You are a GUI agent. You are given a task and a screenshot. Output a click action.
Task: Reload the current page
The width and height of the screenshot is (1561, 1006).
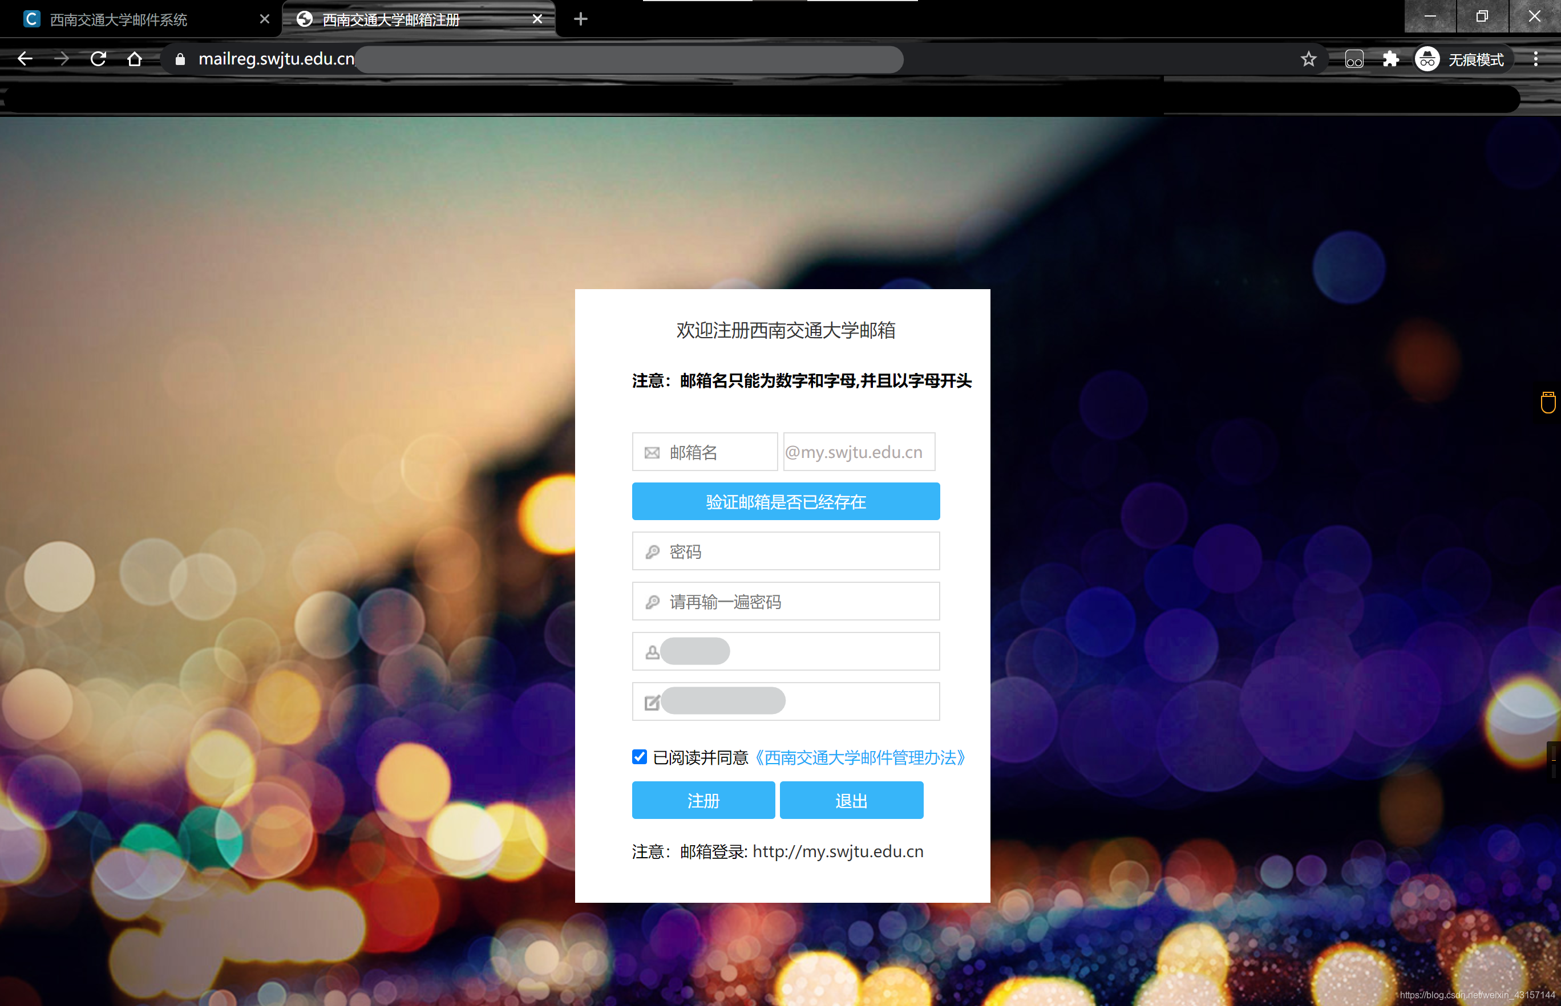pos(99,59)
